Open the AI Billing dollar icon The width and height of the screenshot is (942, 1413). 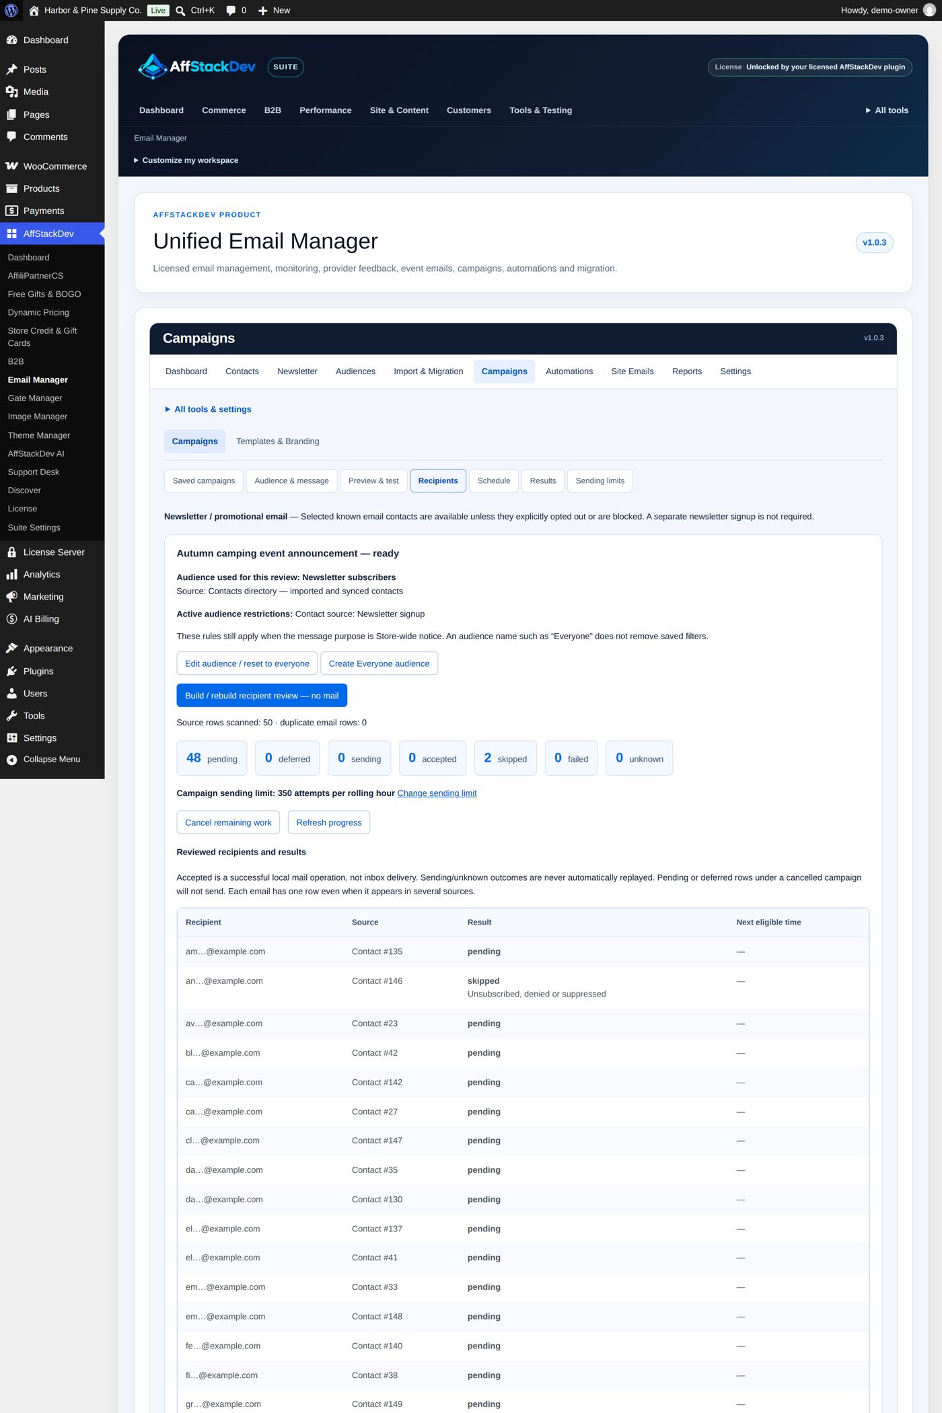coord(11,619)
